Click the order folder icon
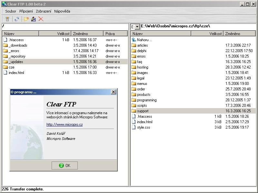Viewport: 258px width, 193px height. tap(134, 89)
